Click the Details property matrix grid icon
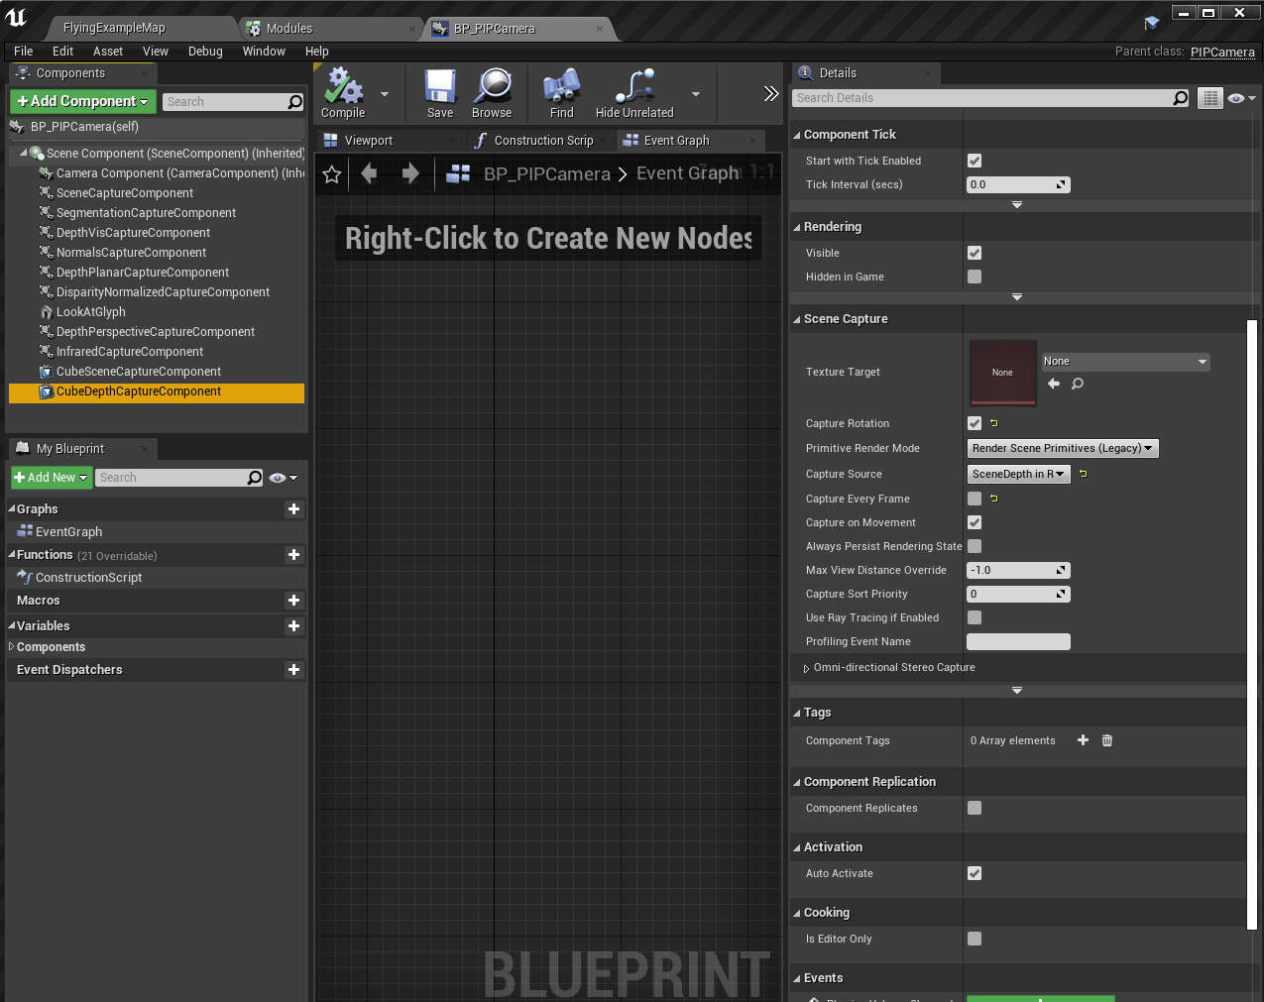1264x1002 pixels. [x=1210, y=98]
